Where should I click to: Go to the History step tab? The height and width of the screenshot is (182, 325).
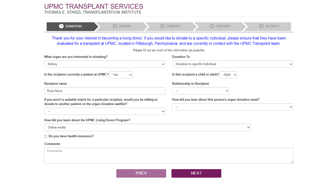coord(223,26)
